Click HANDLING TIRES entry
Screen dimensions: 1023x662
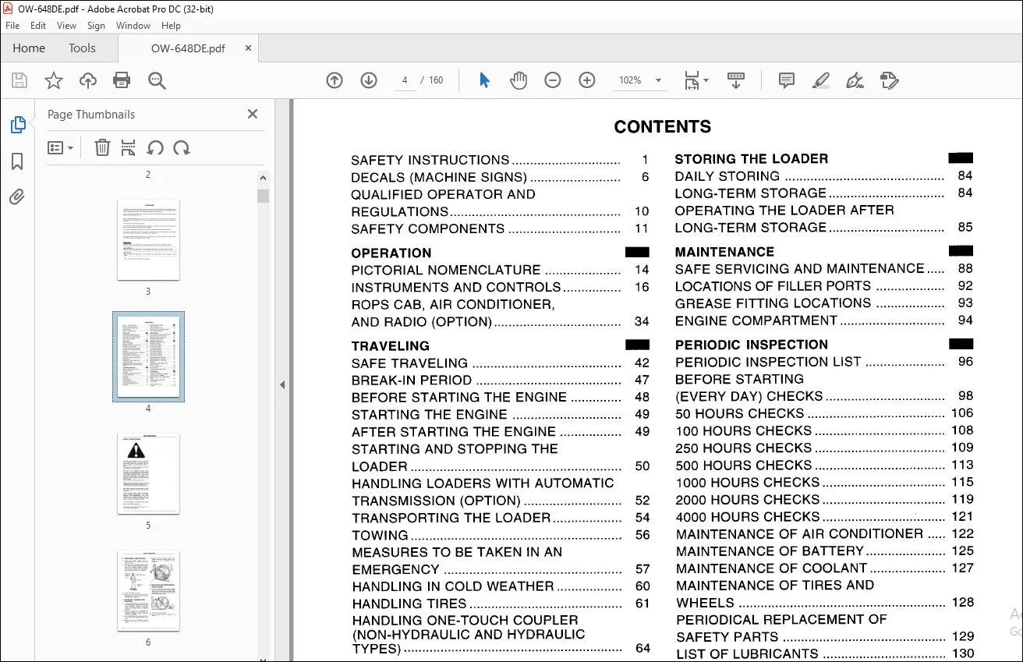coord(500,604)
